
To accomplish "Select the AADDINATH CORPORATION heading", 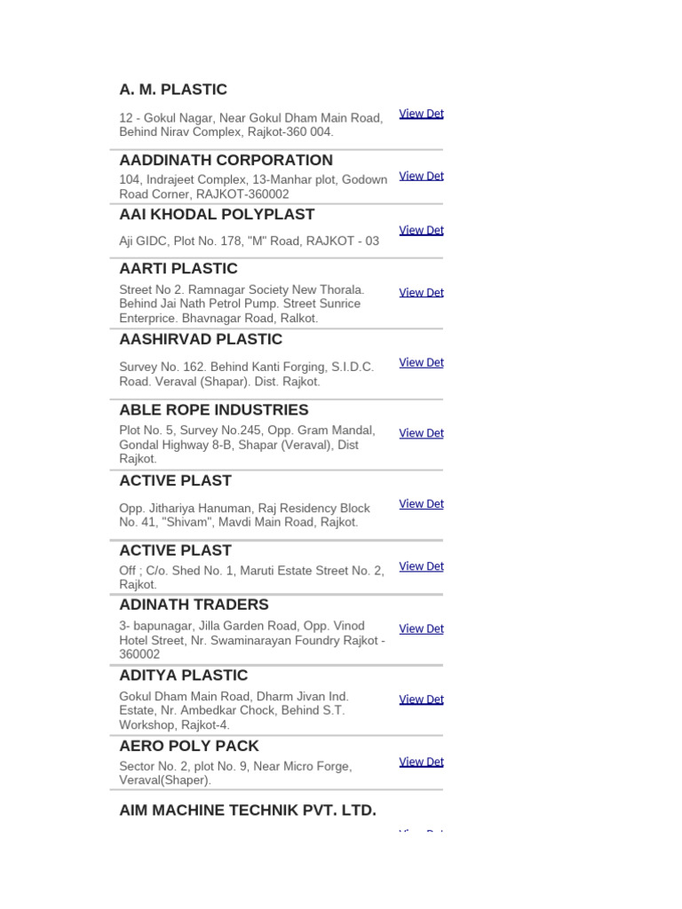I will (226, 160).
